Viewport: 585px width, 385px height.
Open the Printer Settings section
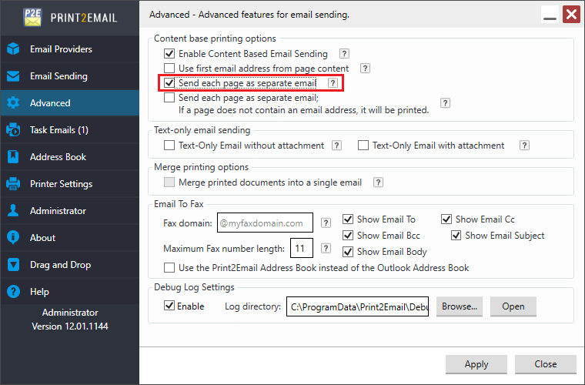[70, 183]
